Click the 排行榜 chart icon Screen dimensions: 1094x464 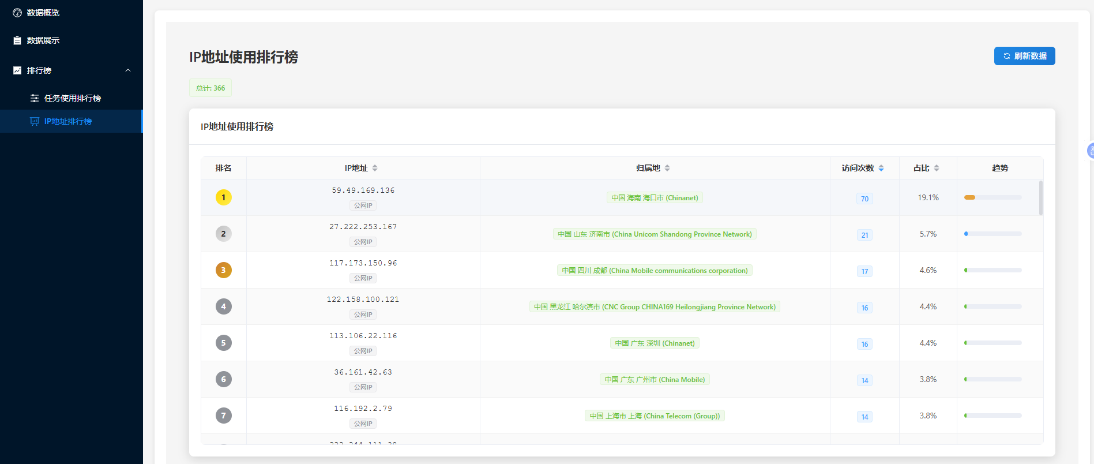click(x=17, y=70)
